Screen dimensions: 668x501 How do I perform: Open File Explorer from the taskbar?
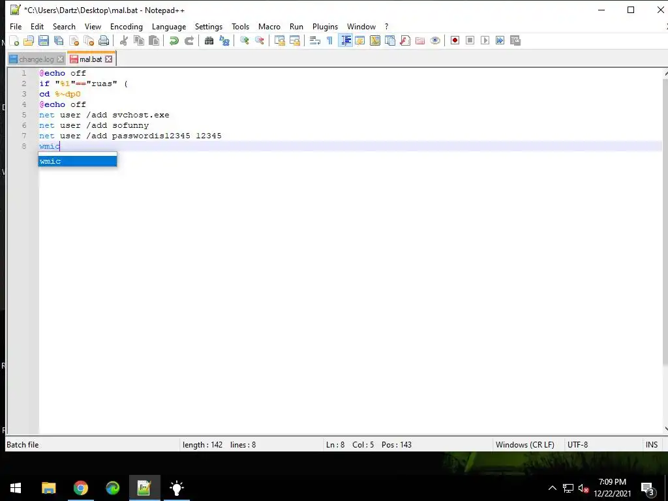pos(48,488)
